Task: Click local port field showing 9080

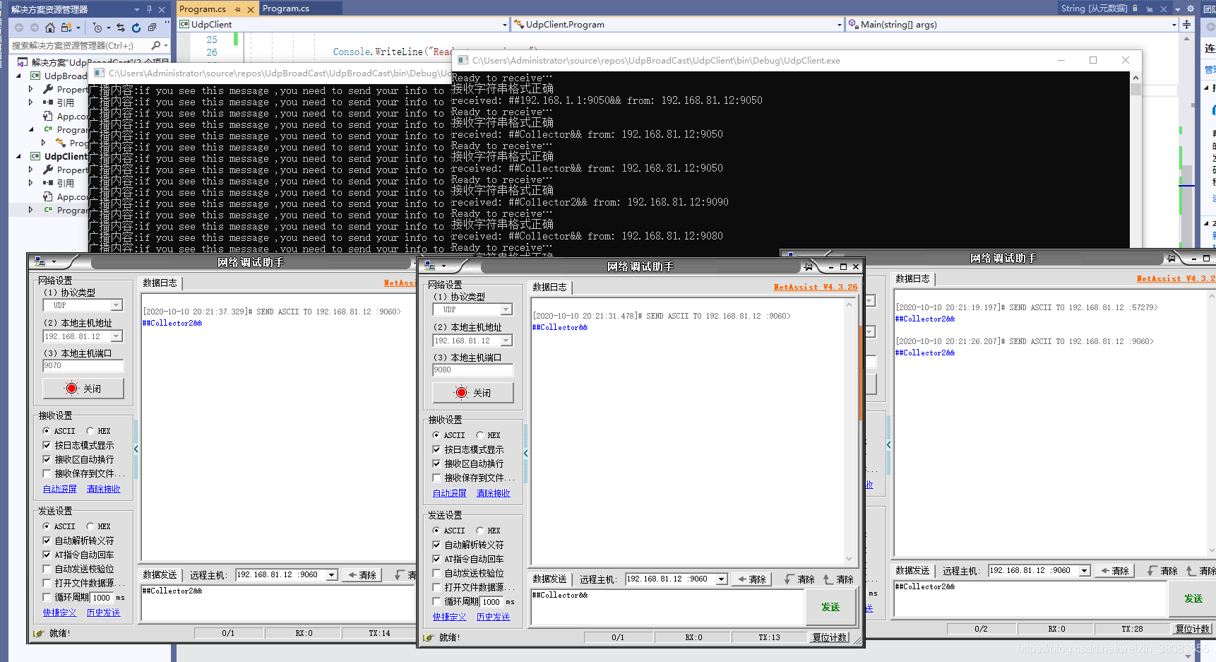Action: pos(472,370)
